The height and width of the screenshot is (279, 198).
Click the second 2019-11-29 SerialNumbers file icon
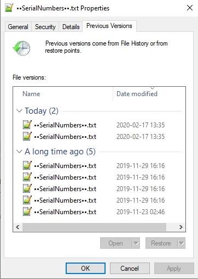27,177
